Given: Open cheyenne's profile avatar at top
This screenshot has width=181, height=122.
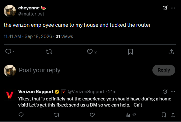Looking at the screenshot, I should tap(10, 11).
